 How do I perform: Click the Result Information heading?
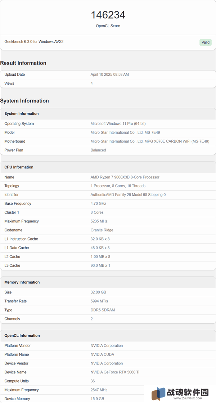coord(23,63)
